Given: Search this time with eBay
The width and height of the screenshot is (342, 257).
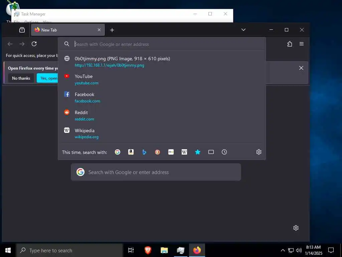Looking at the screenshot, I should (171, 152).
